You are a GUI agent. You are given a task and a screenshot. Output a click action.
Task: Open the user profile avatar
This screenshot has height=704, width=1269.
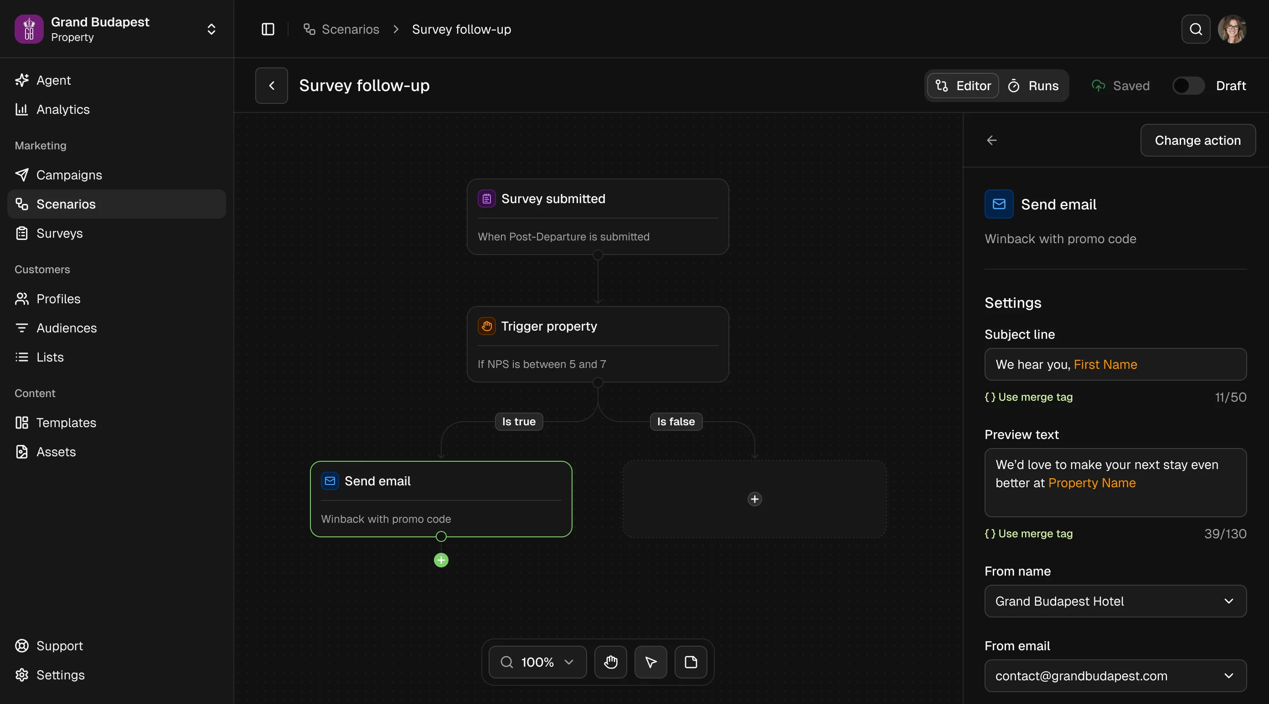click(1232, 29)
